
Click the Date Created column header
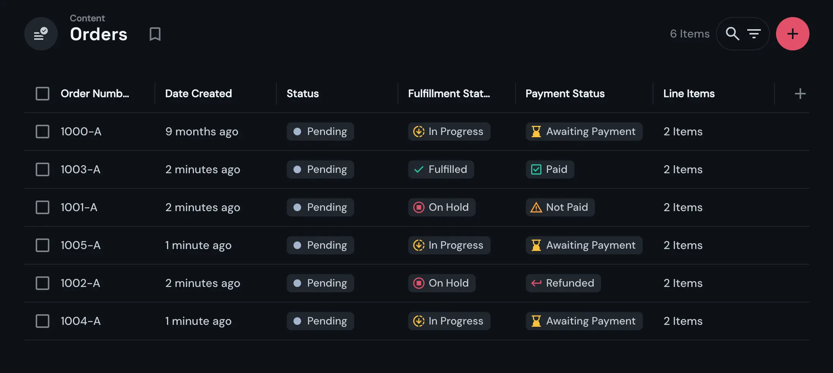(x=199, y=93)
